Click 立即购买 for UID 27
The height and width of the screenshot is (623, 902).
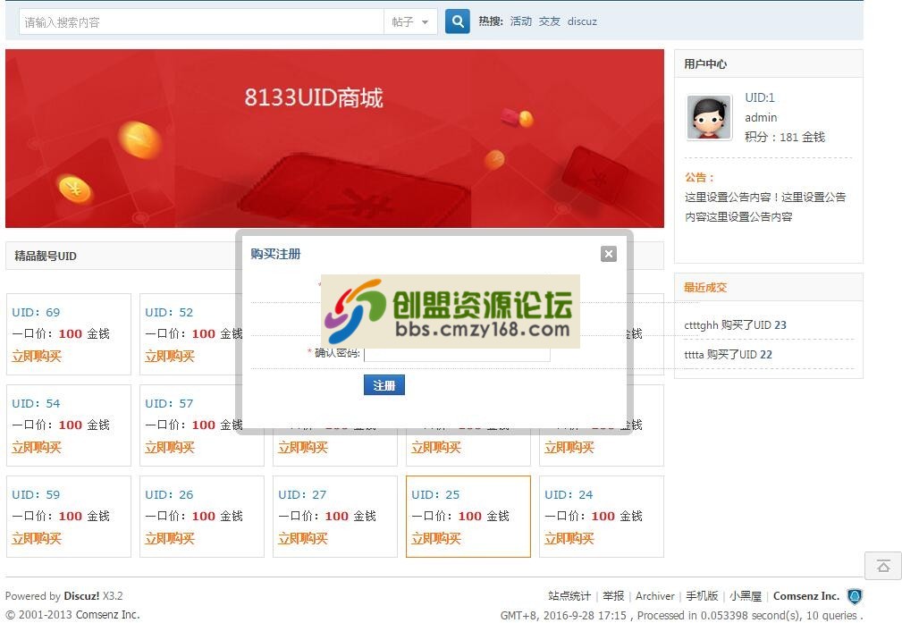[x=302, y=538]
